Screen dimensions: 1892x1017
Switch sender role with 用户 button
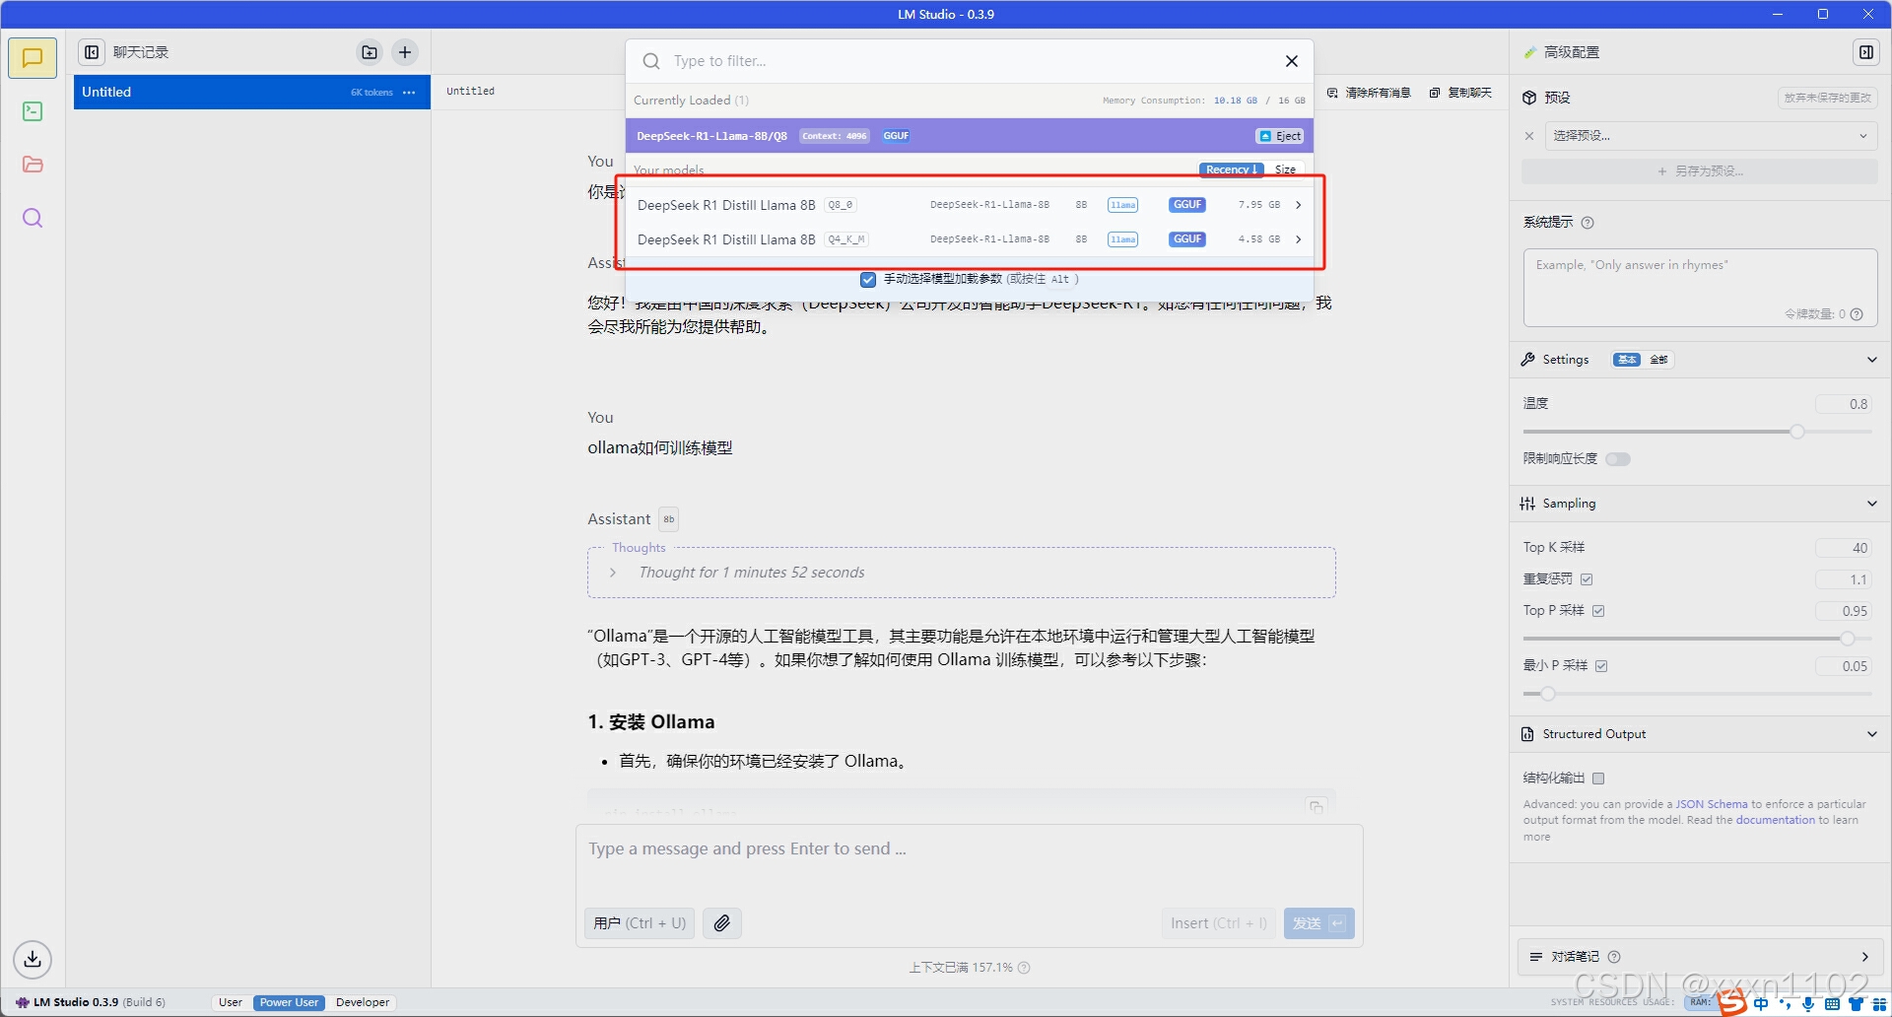[x=640, y=923]
